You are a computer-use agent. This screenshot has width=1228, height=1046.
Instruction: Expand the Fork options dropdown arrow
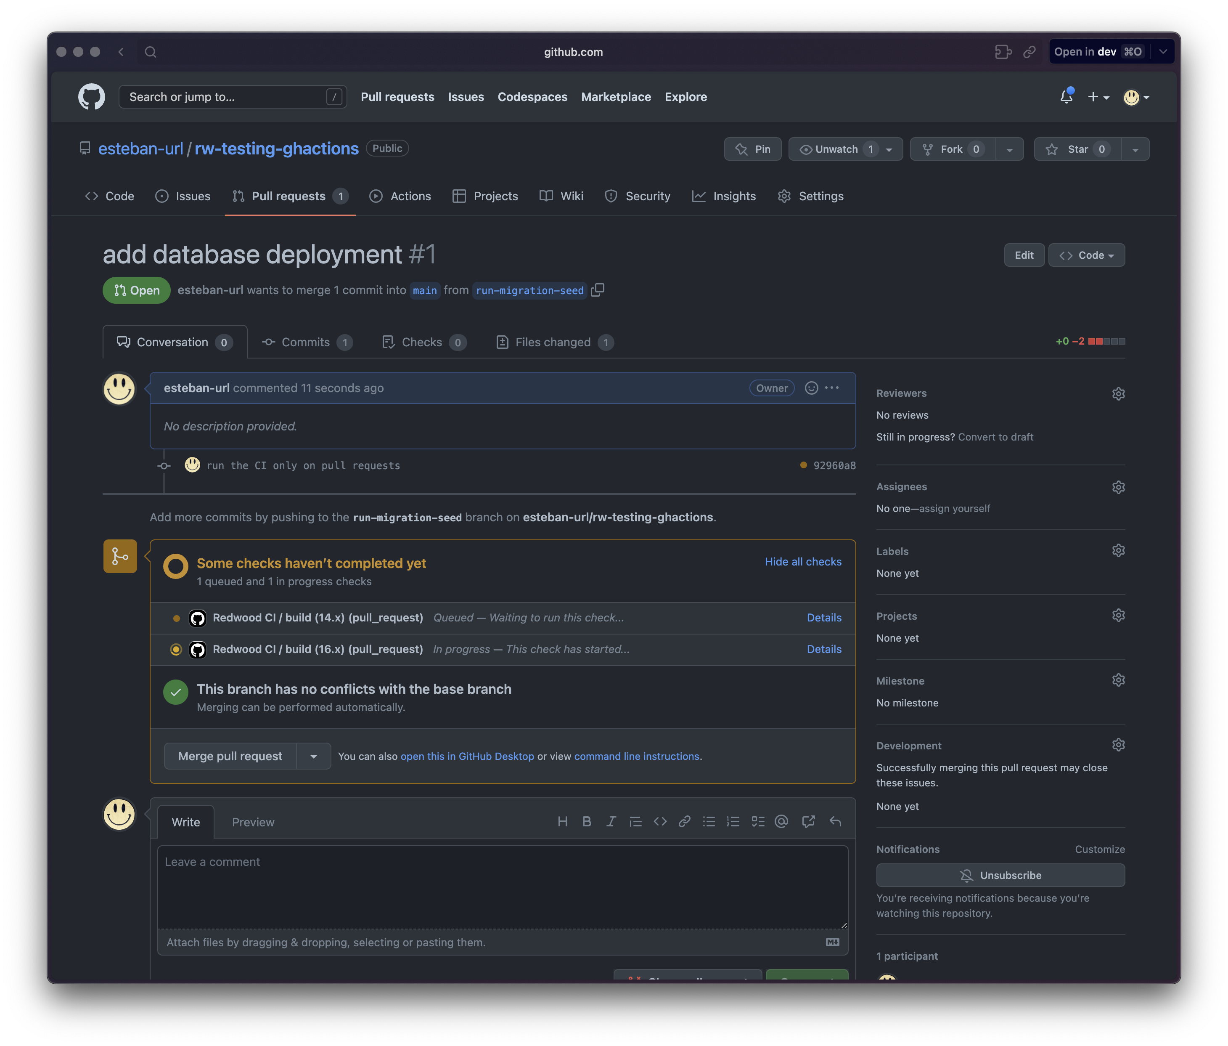(x=1009, y=149)
